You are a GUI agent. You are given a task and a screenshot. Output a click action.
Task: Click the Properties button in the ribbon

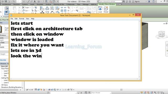[7, 13]
